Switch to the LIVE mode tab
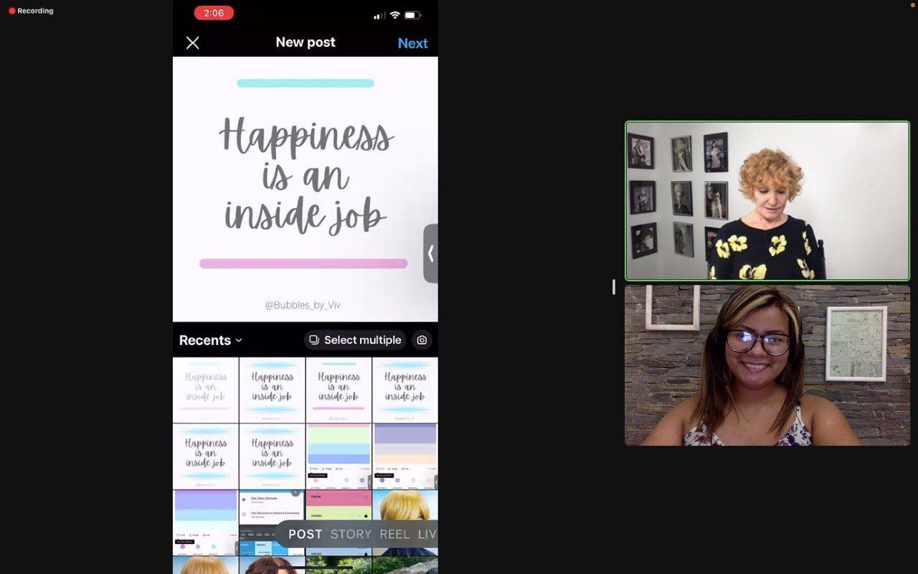This screenshot has height=574, width=918. click(x=427, y=534)
